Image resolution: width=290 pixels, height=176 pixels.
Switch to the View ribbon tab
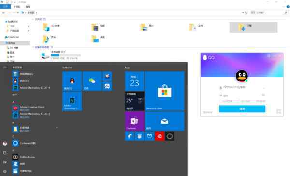(28, 7)
